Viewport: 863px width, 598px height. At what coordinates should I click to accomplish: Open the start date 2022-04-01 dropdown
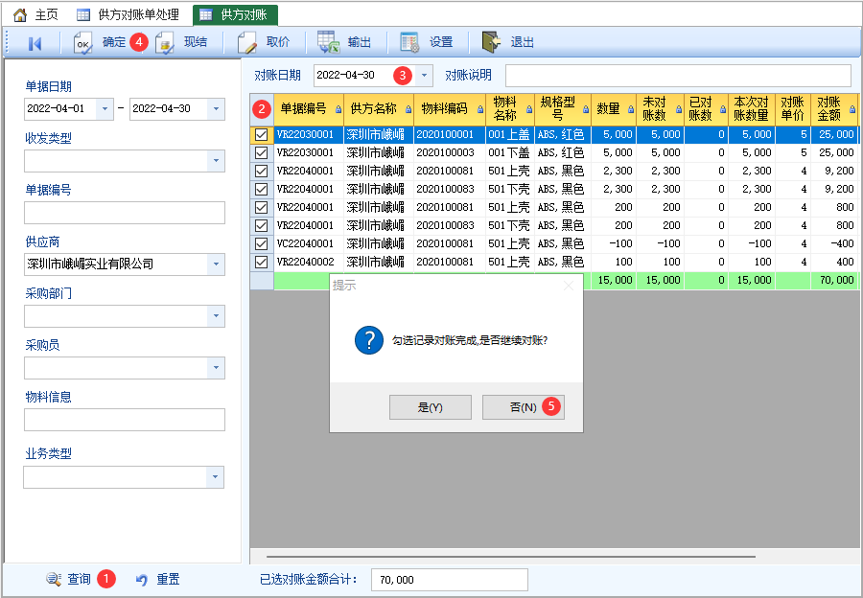click(105, 109)
